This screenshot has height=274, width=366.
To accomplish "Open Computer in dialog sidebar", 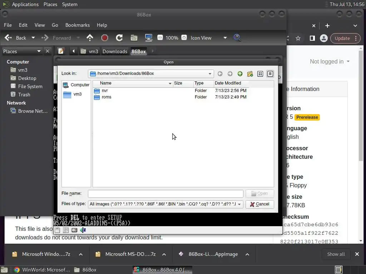I will (76, 85).
